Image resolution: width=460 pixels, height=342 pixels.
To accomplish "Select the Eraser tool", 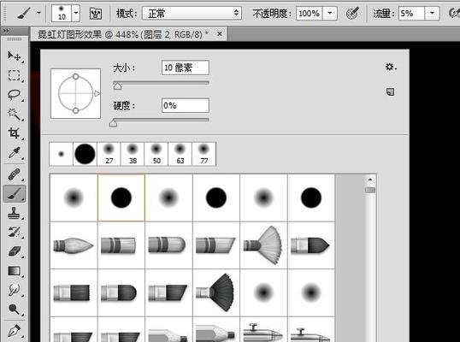I will pyautogui.click(x=14, y=251).
